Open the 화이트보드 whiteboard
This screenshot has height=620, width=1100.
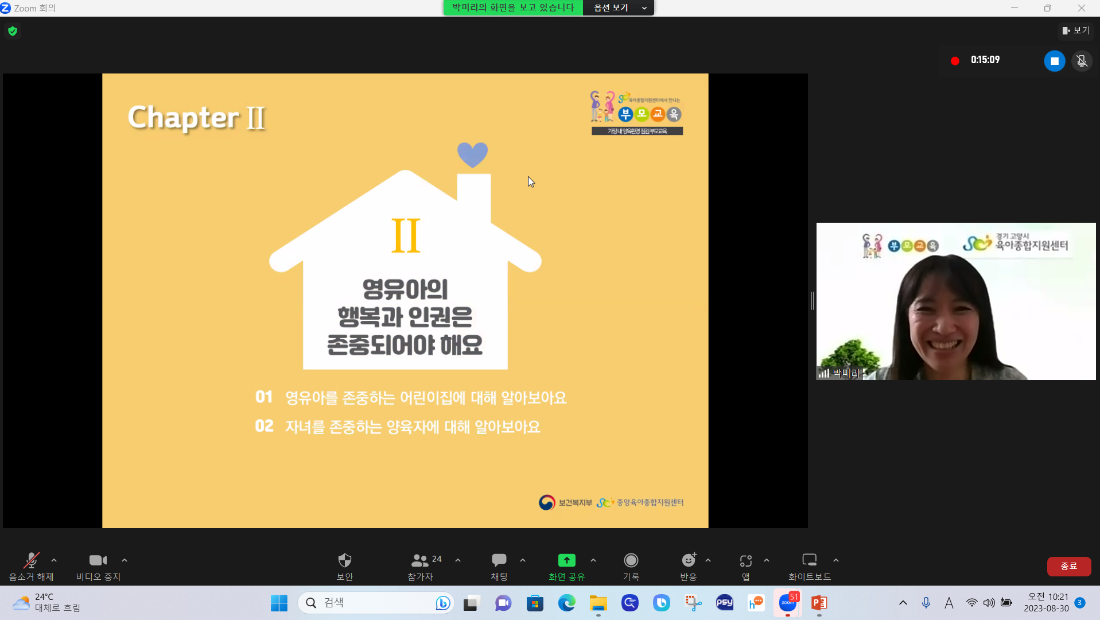[x=809, y=567]
